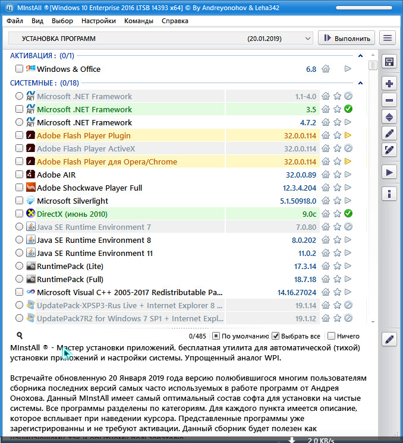The width and height of the screenshot is (403, 443).
Task: Click home icon on Adobe AIR row
Action: point(326,175)
